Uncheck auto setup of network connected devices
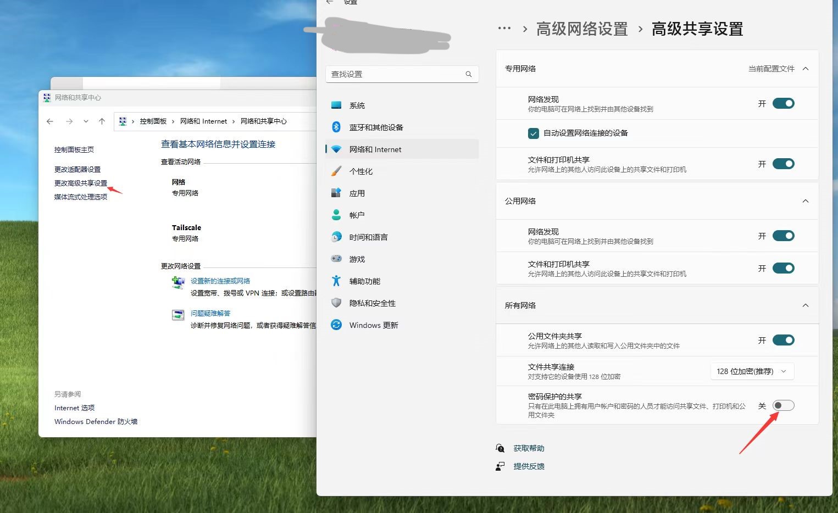This screenshot has width=838, height=513. 533,133
